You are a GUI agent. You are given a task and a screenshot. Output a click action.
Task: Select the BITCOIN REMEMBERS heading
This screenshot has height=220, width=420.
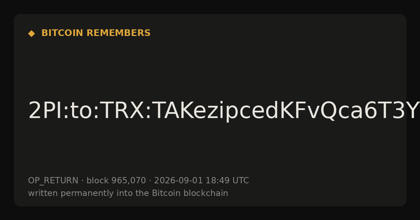tap(96, 33)
